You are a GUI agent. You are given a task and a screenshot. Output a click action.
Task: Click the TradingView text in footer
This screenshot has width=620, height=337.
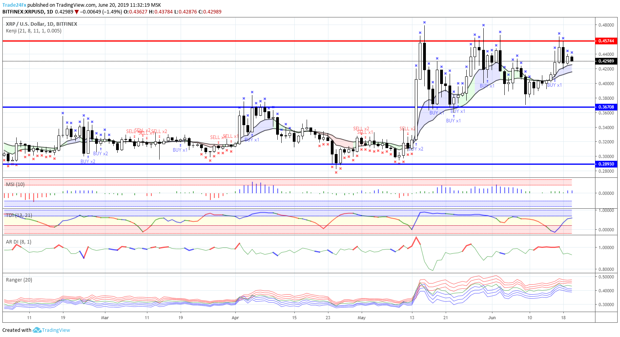[56, 330]
